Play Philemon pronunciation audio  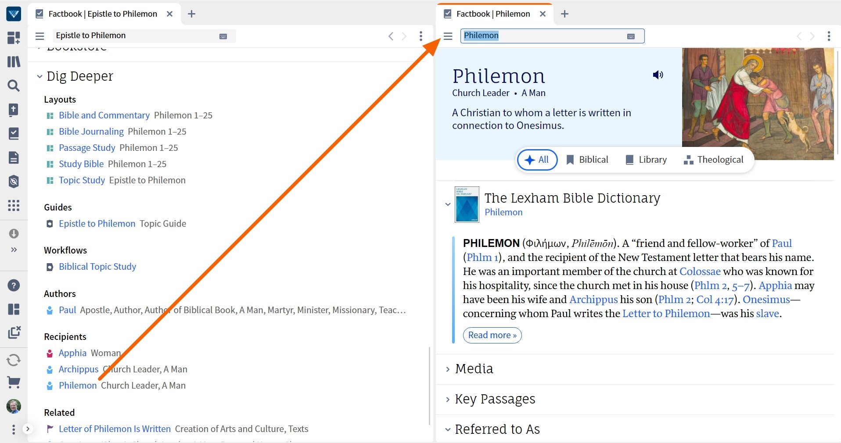click(x=658, y=75)
